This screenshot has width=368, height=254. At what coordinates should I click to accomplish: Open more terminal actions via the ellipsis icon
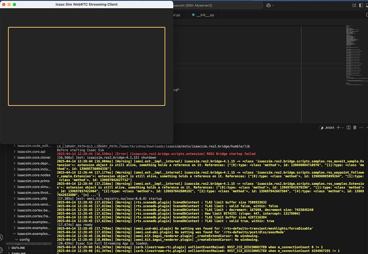click(360, 128)
